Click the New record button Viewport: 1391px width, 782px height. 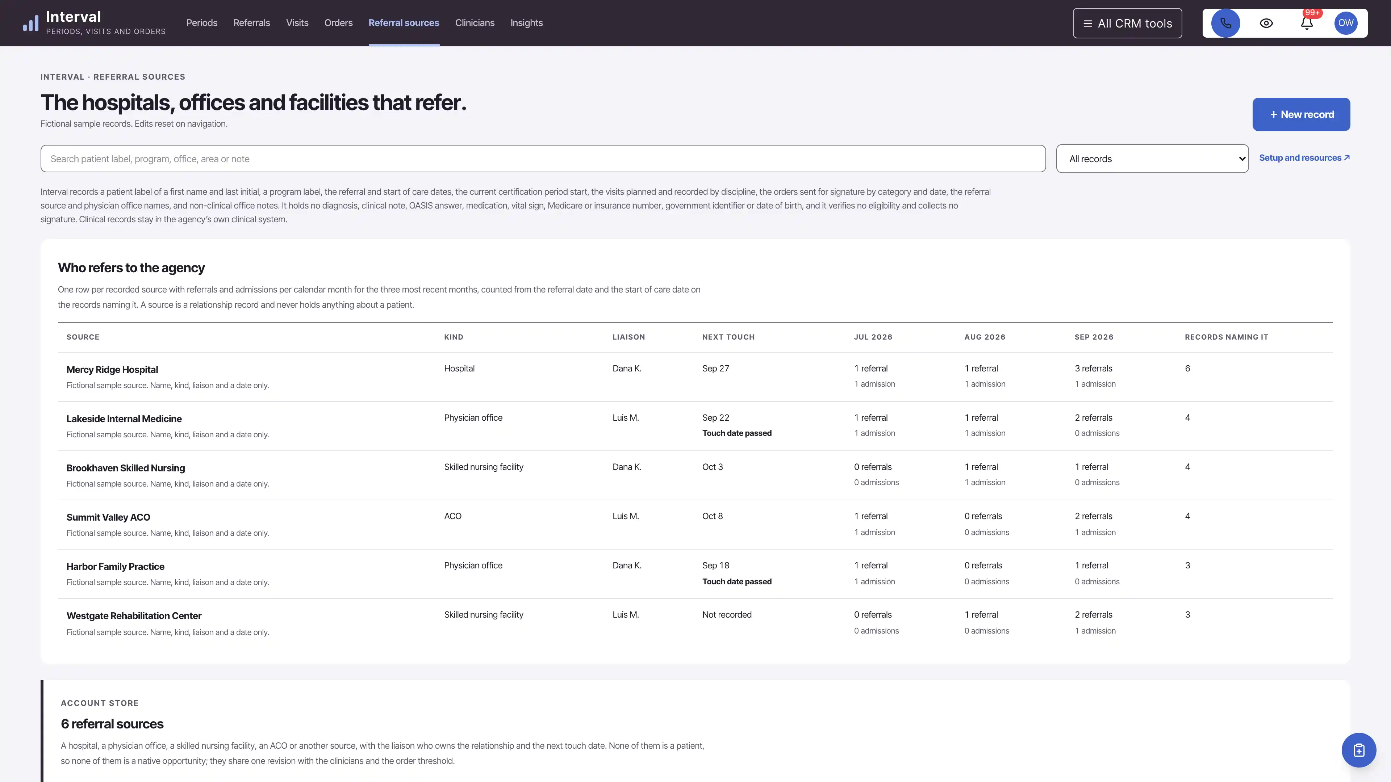point(1301,114)
